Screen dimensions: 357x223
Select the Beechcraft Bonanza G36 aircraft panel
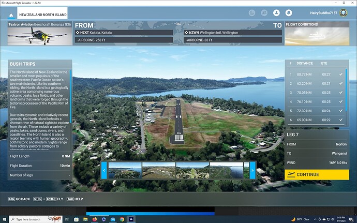40,34
